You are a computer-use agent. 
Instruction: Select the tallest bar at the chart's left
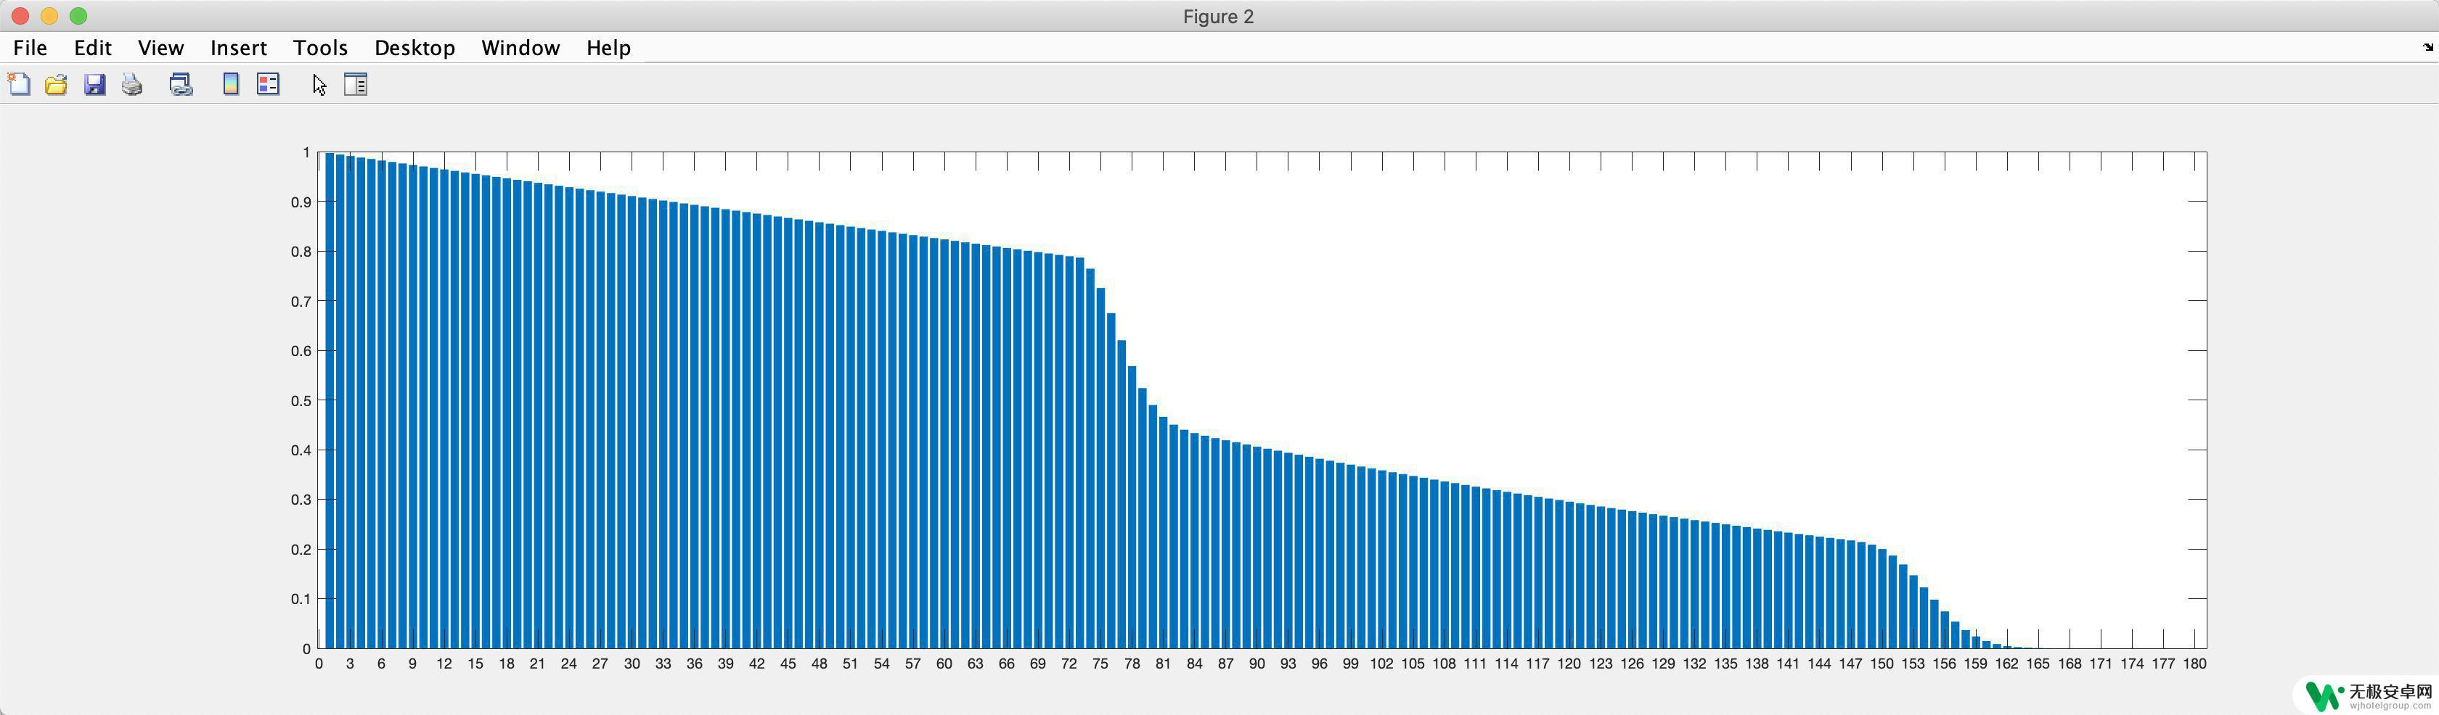(x=330, y=400)
